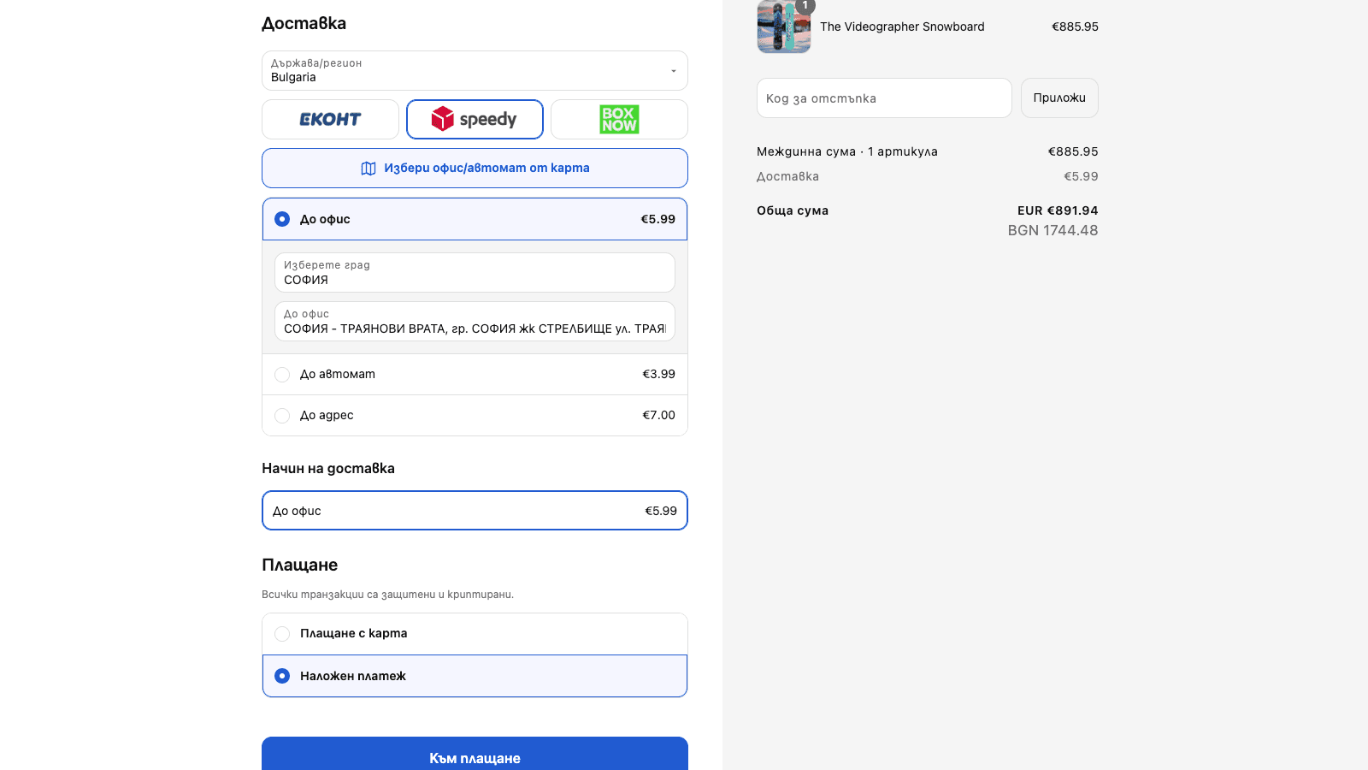This screenshot has width=1368, height=770.
Task: Choose 'Плащане с карта' payment radio
Action: pyautogui.click(x=282, y=634)
